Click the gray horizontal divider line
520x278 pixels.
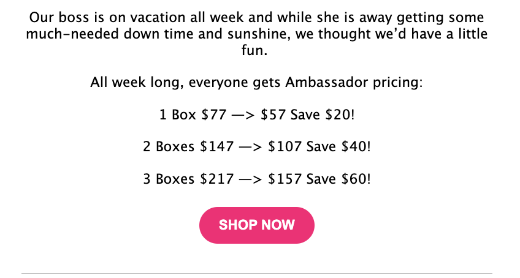tap(257, 273)
